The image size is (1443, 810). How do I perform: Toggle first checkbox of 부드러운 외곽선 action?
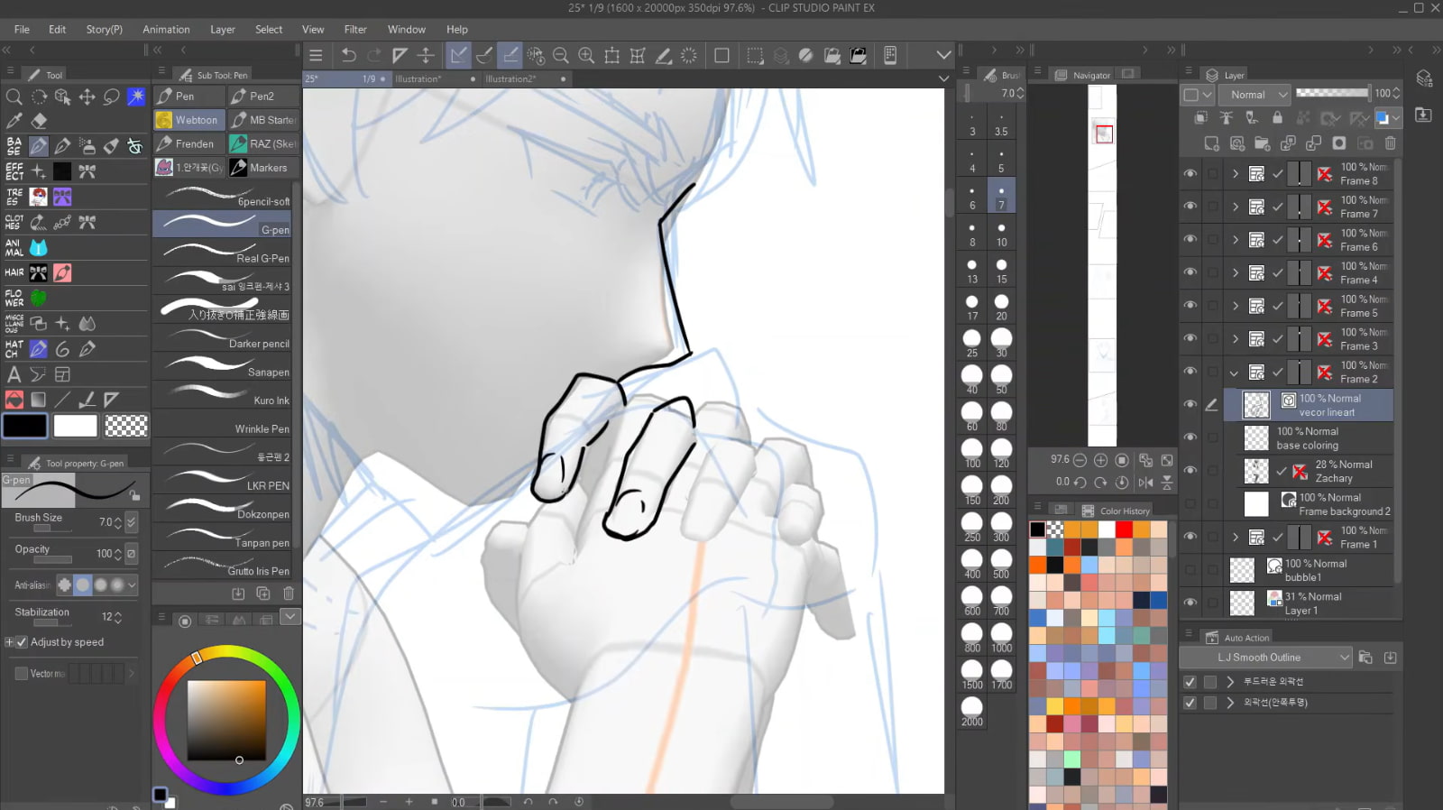pos(1190,682)
